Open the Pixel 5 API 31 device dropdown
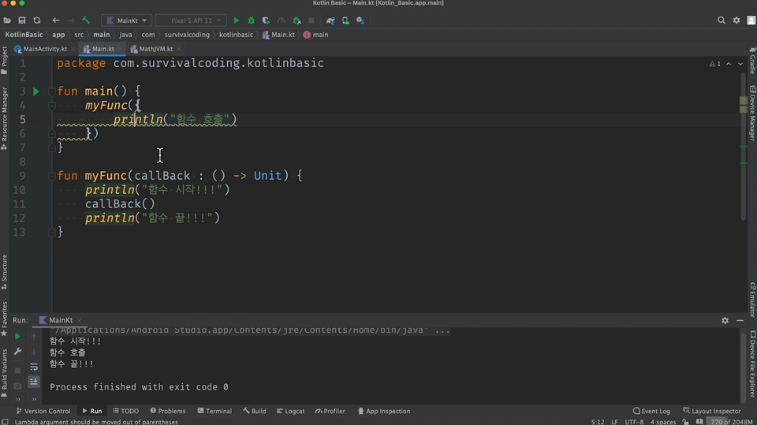757x425 pixels. pyautogui.click(x=190, y=20)
